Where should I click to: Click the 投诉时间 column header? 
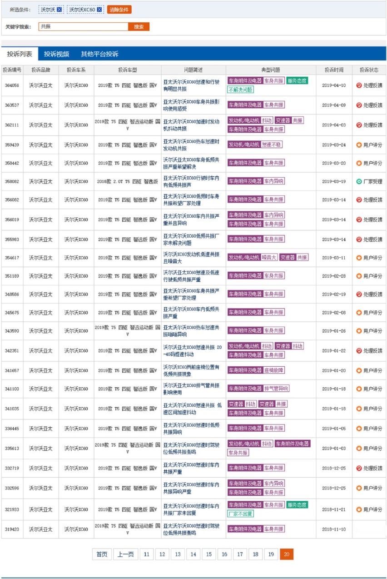click(x=334, y=70)
